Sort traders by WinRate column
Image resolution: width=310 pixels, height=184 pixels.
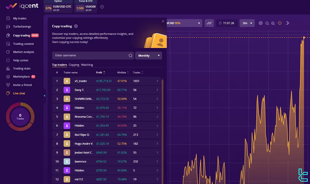[x=123, y=73]
